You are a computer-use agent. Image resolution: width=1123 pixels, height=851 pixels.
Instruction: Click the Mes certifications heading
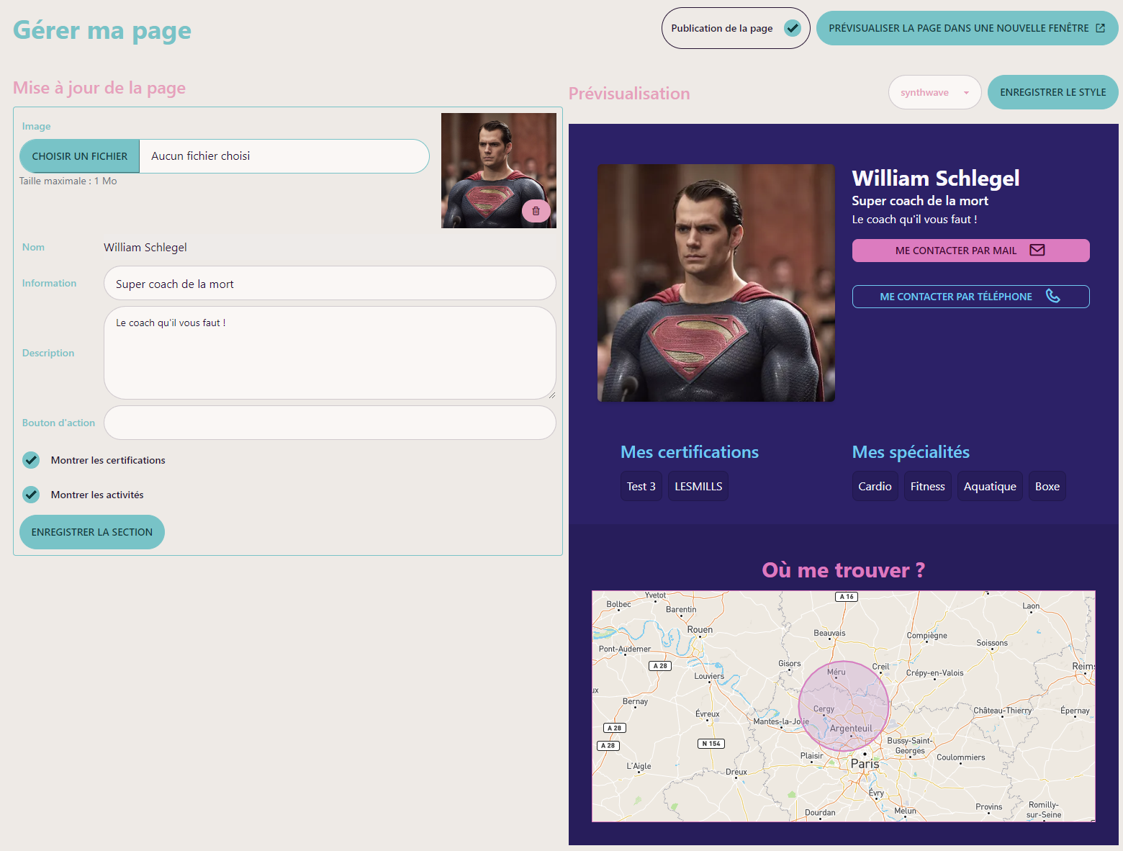point(689,452)
